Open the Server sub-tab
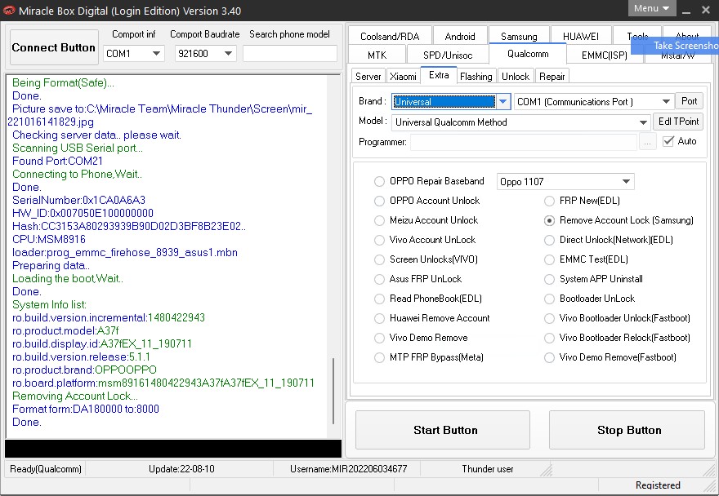 click(x=368, y=76)
